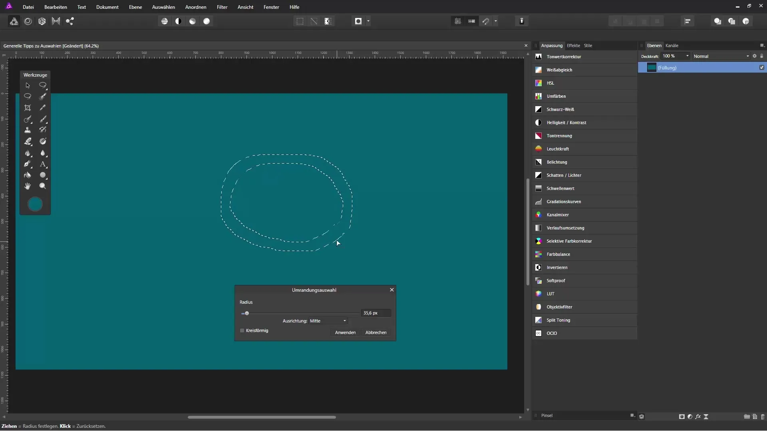Open the Ebenen panel options menu
This screenshot has height=431, width=767.
tap(762, 45)
